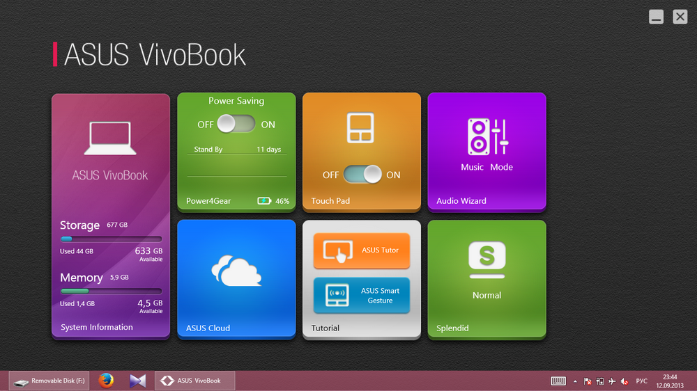Open the Audio Wizard speaker icon
The image size is (697, 391).
point(487,136)
